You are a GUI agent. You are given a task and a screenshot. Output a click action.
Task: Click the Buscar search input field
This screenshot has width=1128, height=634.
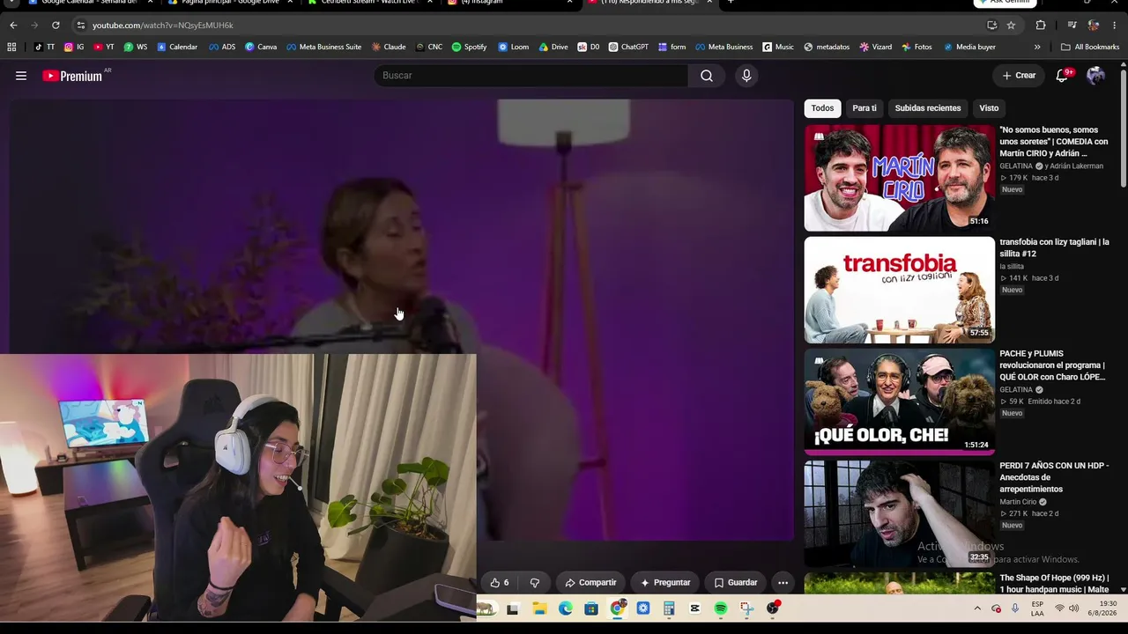coord(531,76)
